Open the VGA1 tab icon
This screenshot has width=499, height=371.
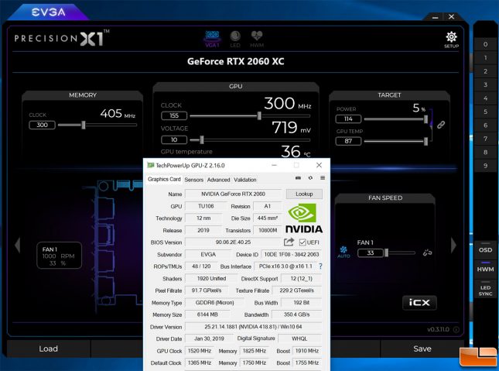pos(212,39)
